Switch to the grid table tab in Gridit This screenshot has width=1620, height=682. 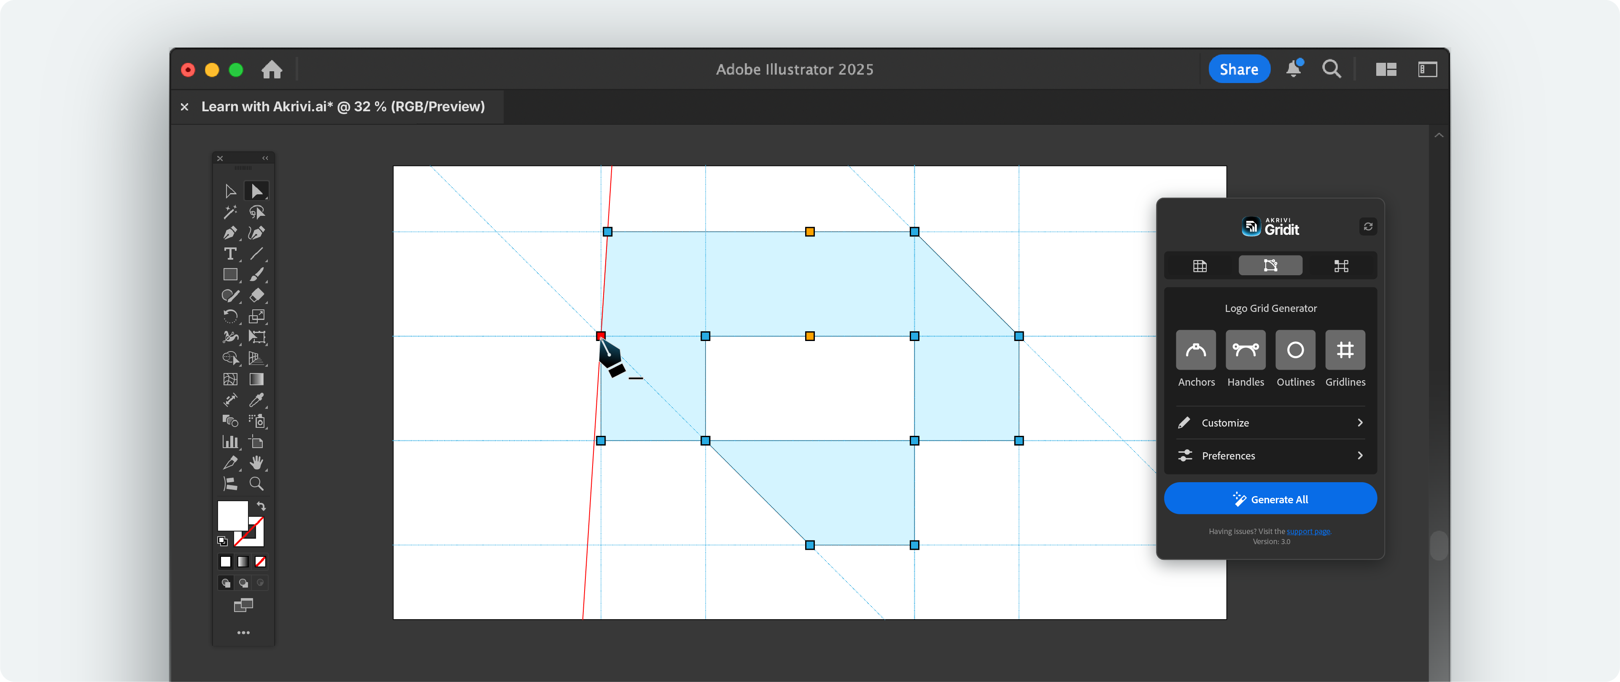pyautogui.click(x=1200, y=265)
